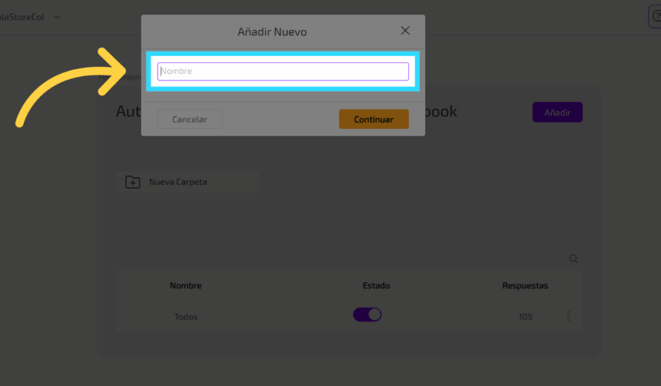Click the purple Añadir button
661x386 pixels.
[557, 112]
